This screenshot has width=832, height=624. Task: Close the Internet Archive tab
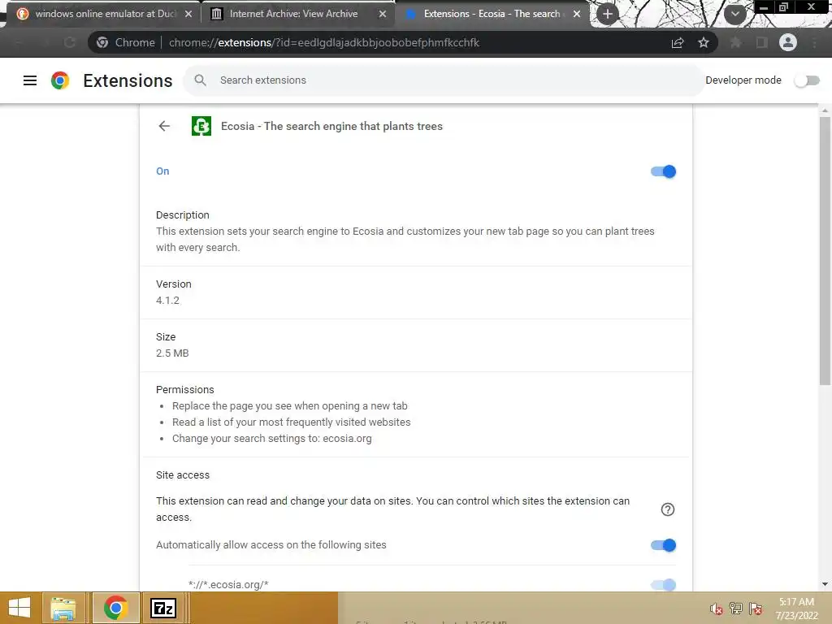click(x=383, y=14)
